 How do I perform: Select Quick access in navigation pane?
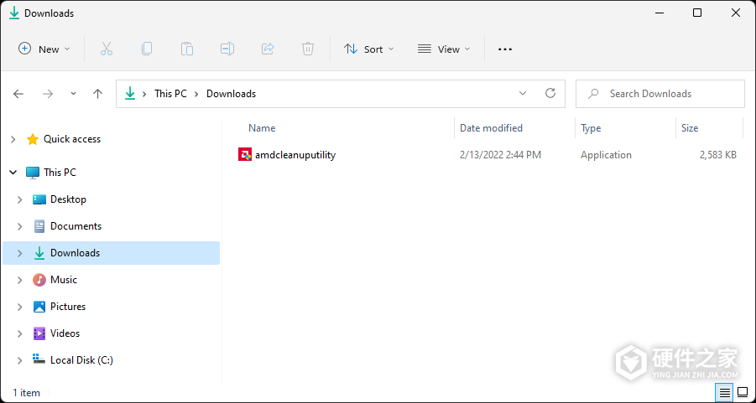click(72, 139)
